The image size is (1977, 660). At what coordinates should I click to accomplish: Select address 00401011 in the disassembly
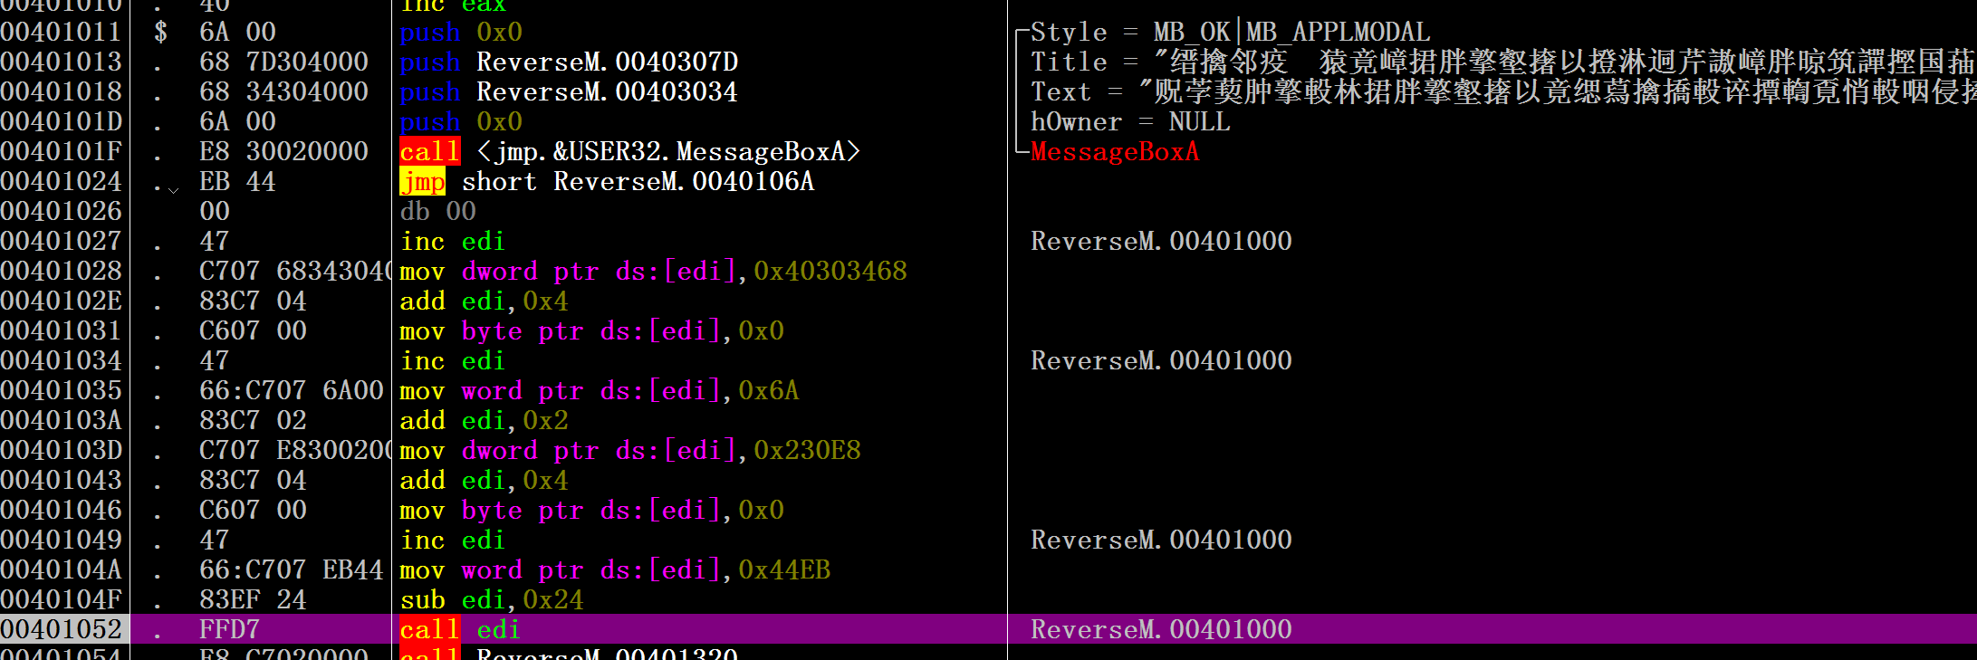click(x=62, y=33)
